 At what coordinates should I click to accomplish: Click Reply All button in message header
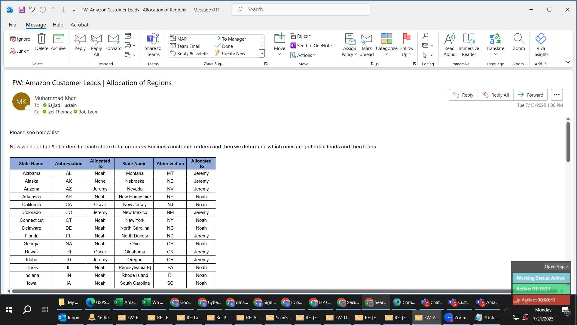[x=496, y=95]
